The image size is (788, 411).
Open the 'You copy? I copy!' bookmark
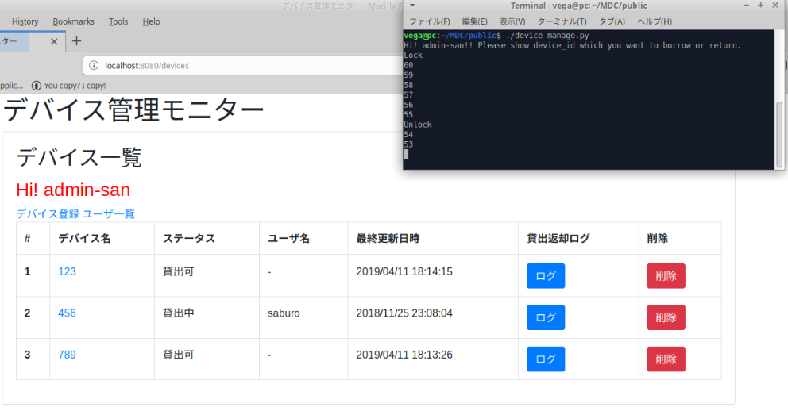(68, 86)
